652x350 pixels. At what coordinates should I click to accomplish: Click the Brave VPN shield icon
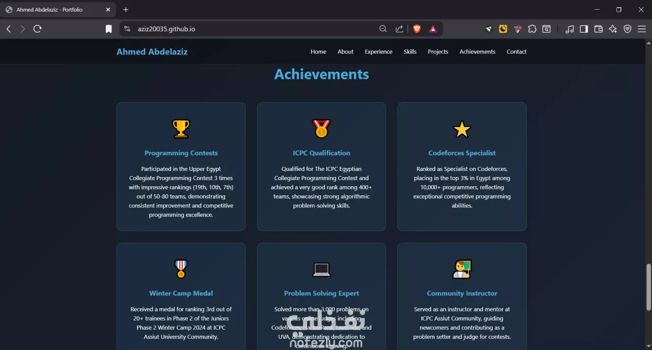point(628,29)
